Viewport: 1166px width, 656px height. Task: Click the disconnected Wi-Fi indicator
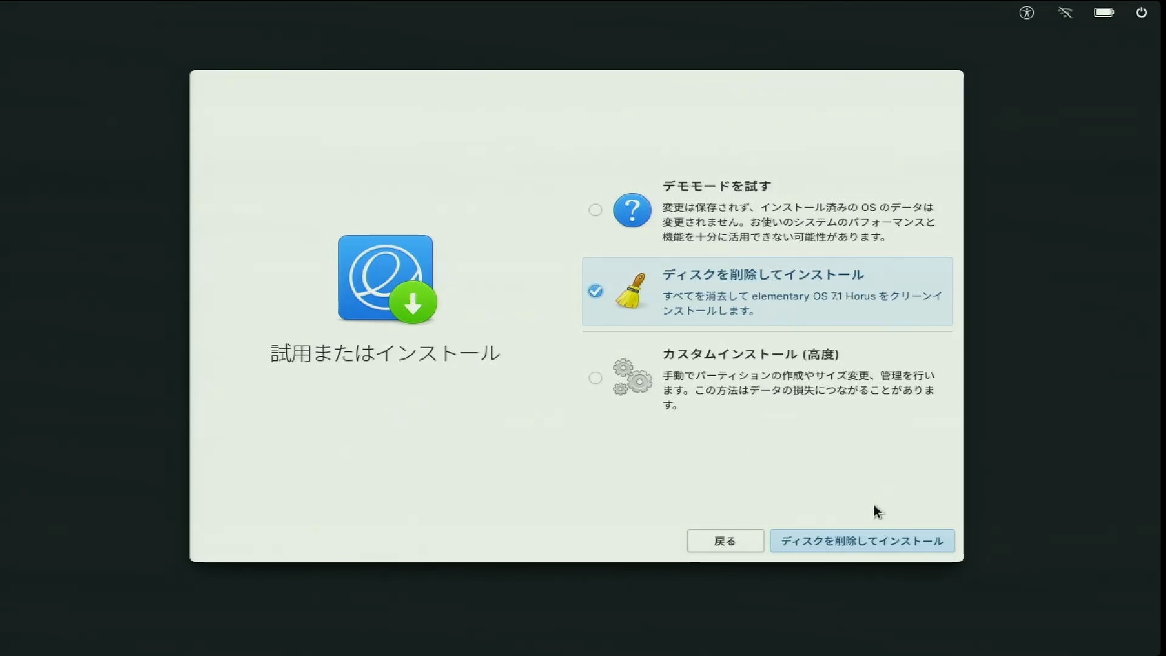[x=1066, y=13]
